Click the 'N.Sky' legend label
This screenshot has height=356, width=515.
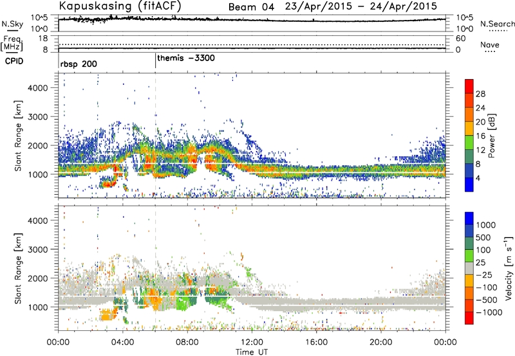(12, 24)
